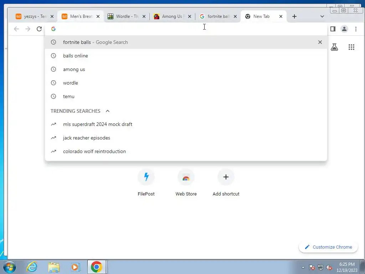Switch to the Men's Breat tab

click(80, 16)
